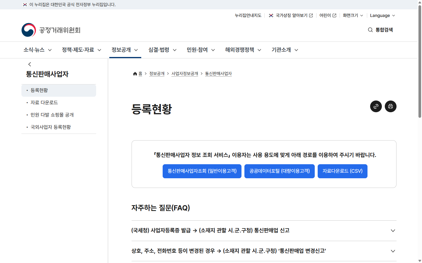Click the 자주하는 질문(FAQ) heading
The height and width of the screenshot is (263, 422).
pyautogui.click(x=161, y=208)
